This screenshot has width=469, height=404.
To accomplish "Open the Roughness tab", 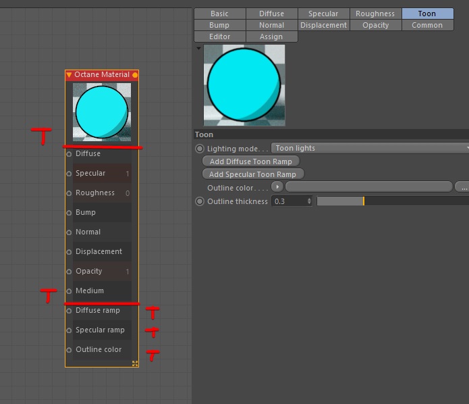I will 375,14.
